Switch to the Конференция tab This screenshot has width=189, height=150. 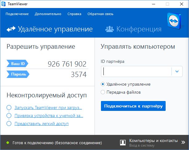tap(139, 29)
